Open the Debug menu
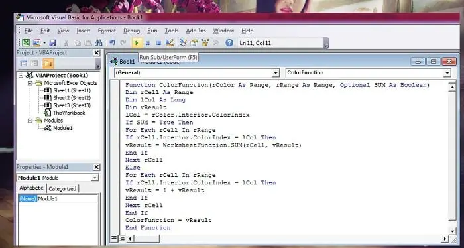This screenshot has width=464, height=248. click(x=132, y=31)
